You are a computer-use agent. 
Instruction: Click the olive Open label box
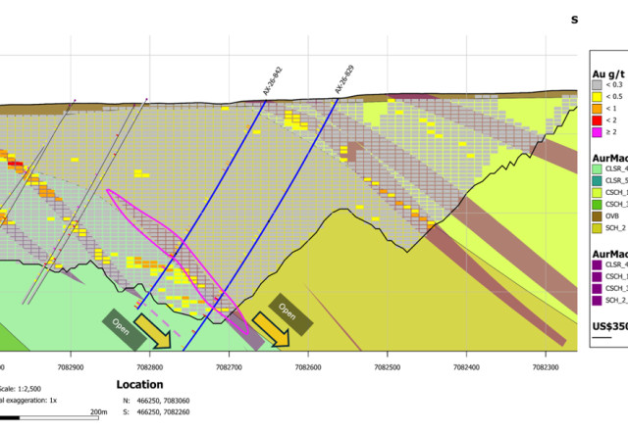tap(290, 313)
